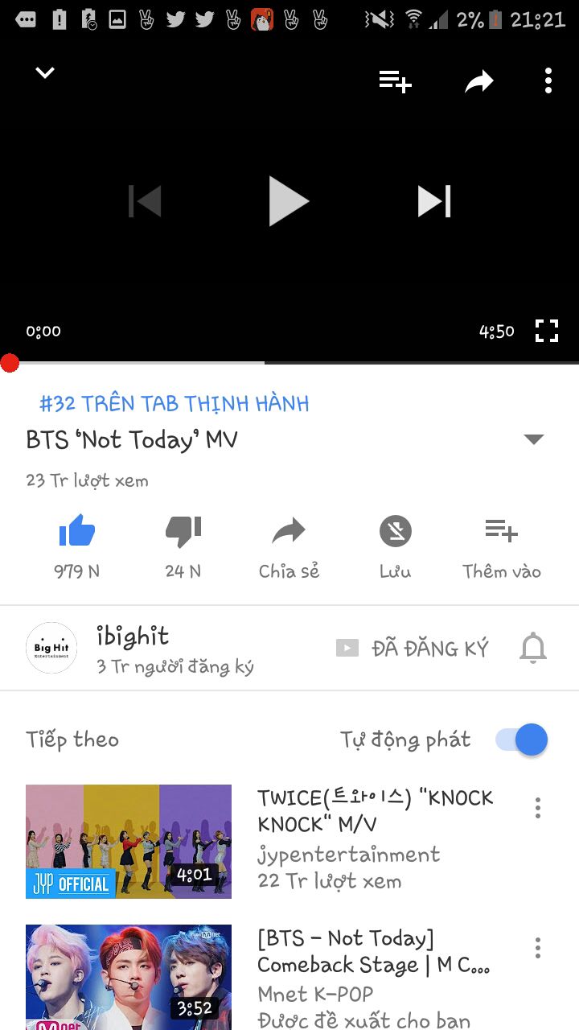This screenshot has width=579, height=1030.
Task: Toggle the channel notification bell
Action: point(533,648)
